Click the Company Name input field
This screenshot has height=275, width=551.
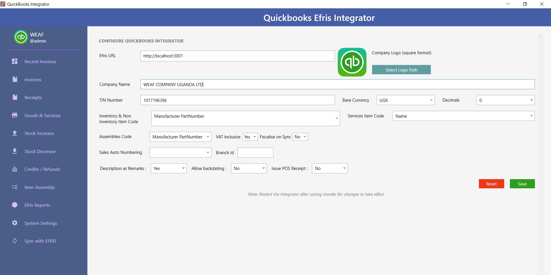[x=338, y=84]
